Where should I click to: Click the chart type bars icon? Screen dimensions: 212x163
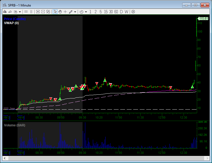[x=5, y=12]
